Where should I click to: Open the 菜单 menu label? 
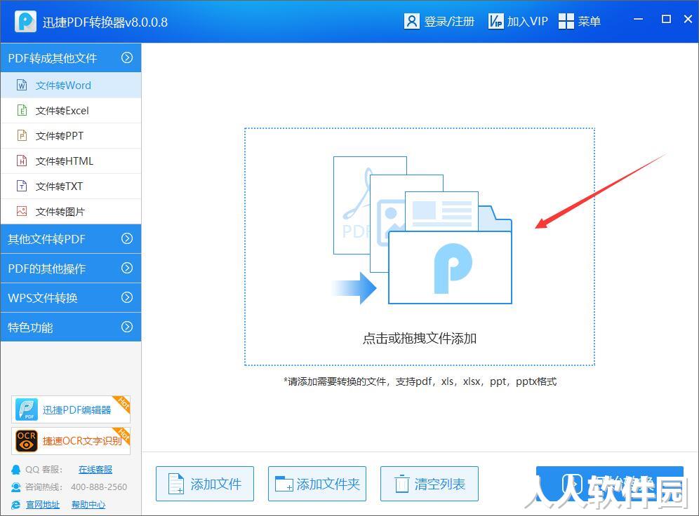point(589,21)
